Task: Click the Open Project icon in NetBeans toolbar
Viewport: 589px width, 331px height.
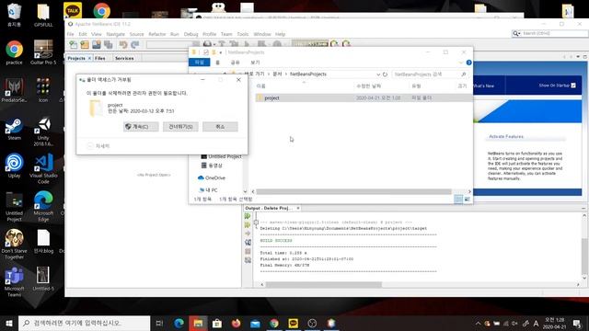Action: 97,45
